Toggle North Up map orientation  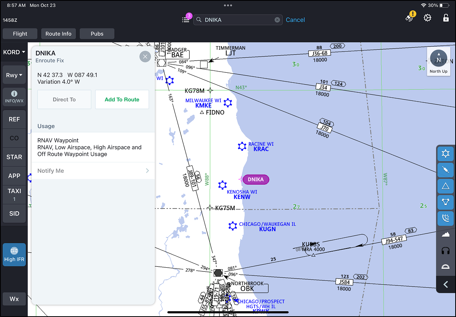[x=439, y=61]
